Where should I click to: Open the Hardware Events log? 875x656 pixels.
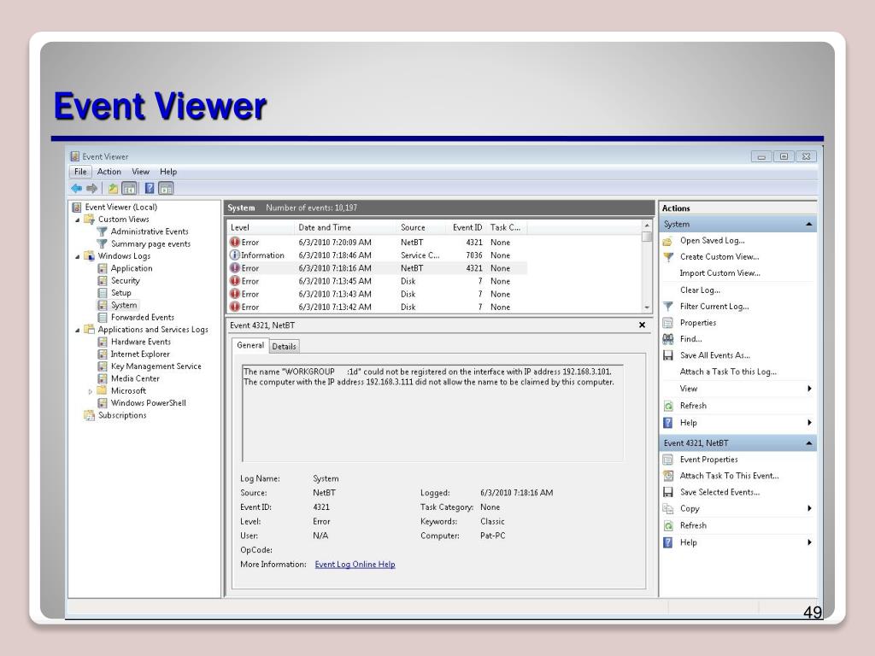141,342
